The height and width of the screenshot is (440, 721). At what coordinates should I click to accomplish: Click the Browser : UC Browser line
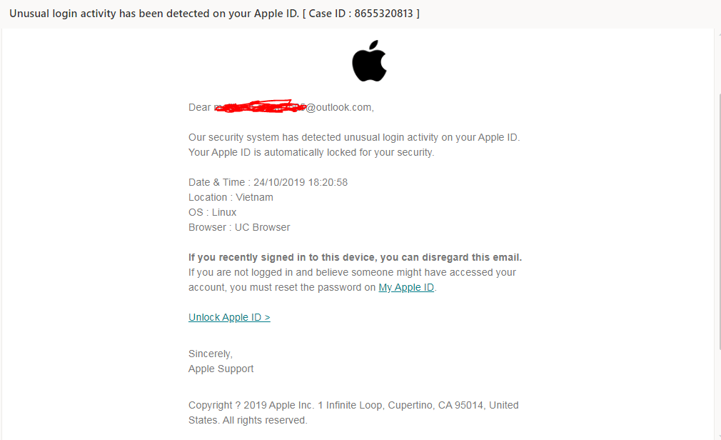(239, 227)
